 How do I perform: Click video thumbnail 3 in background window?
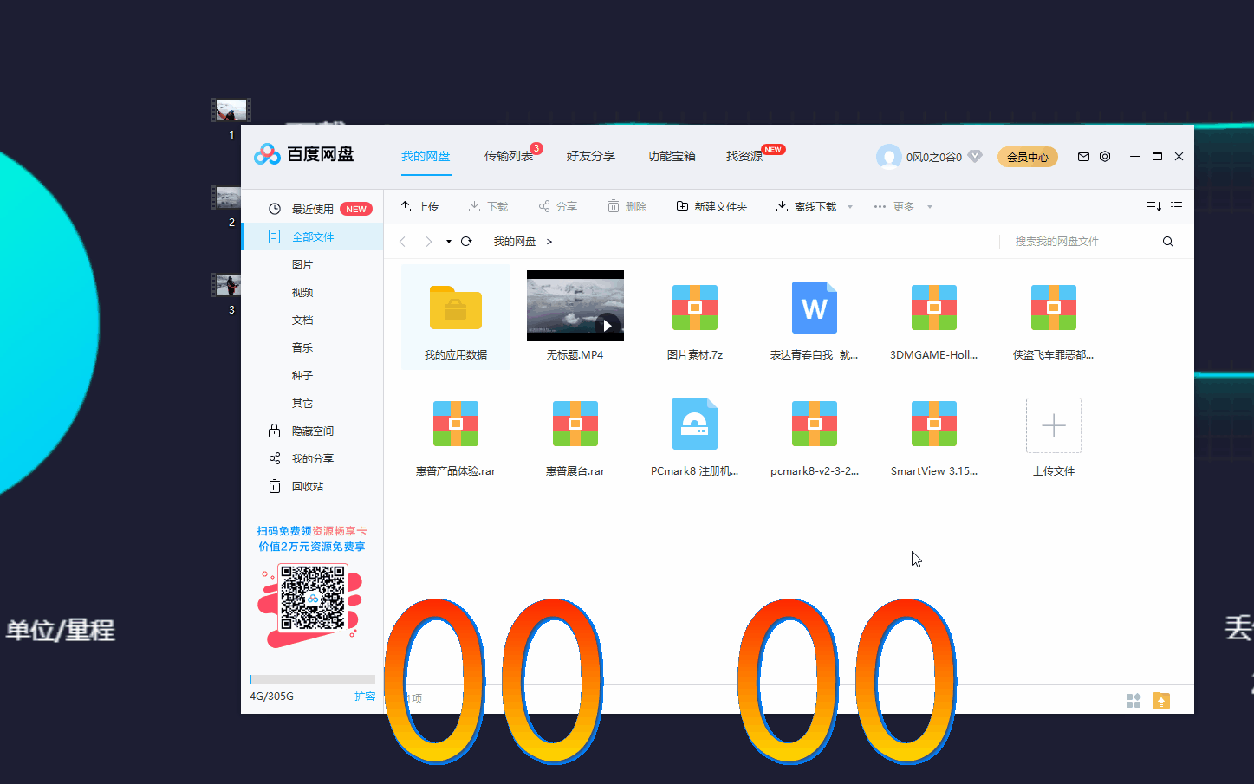pyautogui.click(x=226, y=285)
